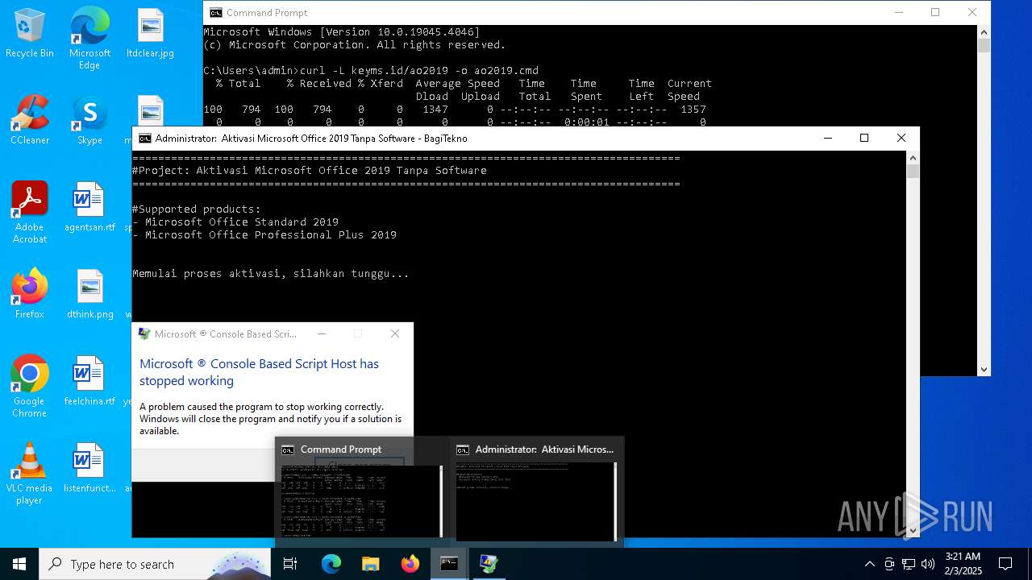Close the Script Host error dialog
This screenshot has height=580, width=1032.
pos(395,333)
